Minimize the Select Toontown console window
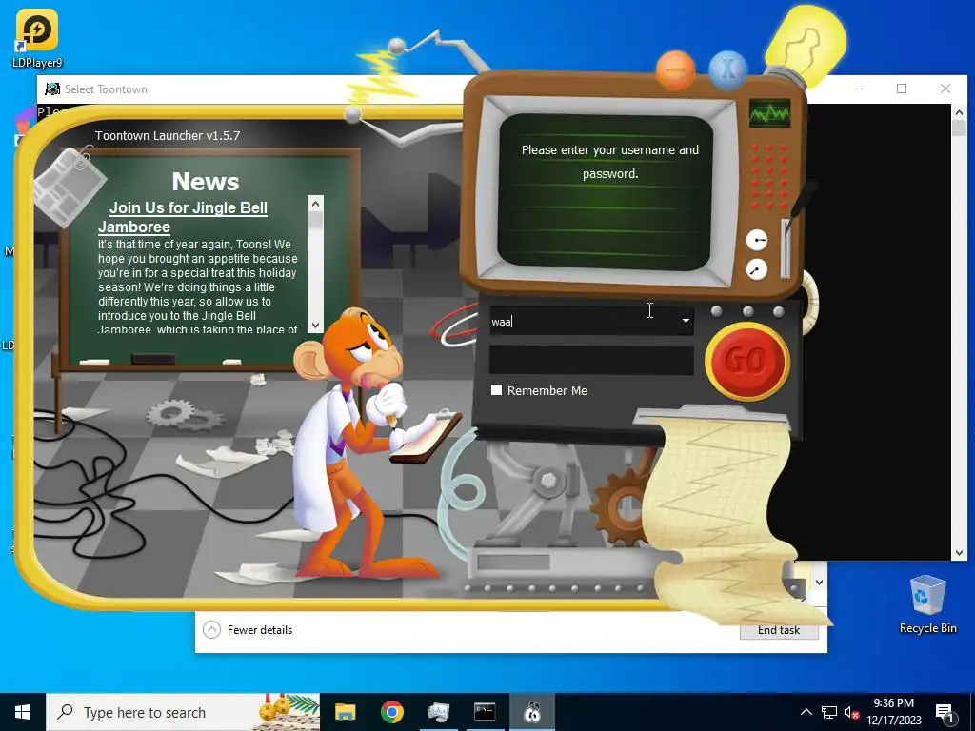The width and height of the screenshot is (975, 731). (859, 89)
